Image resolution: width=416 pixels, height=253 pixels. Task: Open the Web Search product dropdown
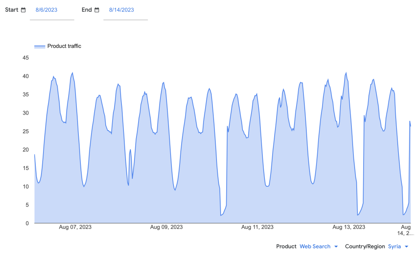(x=315, y=246)
